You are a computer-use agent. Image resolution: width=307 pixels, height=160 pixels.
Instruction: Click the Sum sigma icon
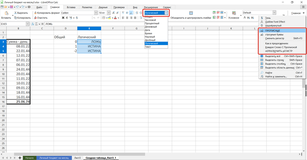pyautogui.click(x=36, y=24)
